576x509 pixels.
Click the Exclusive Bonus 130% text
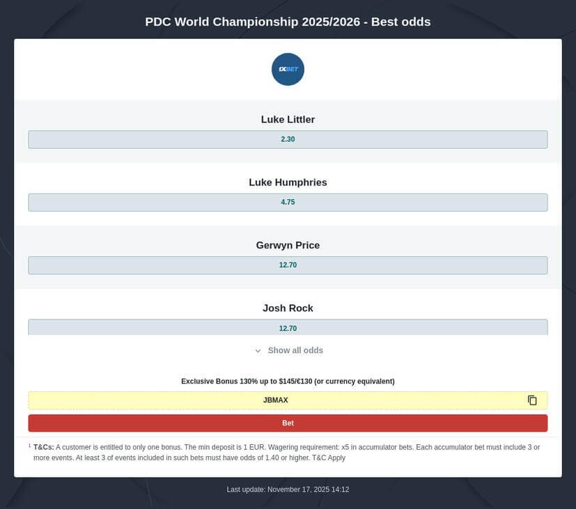point(288,381)
